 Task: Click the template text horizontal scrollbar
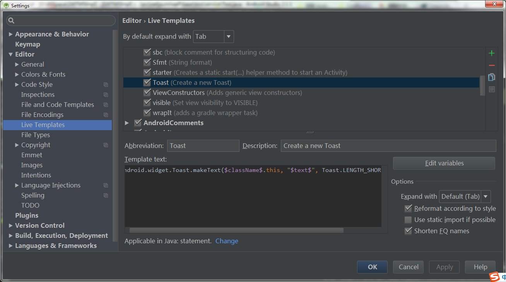[x=236, y=230]
